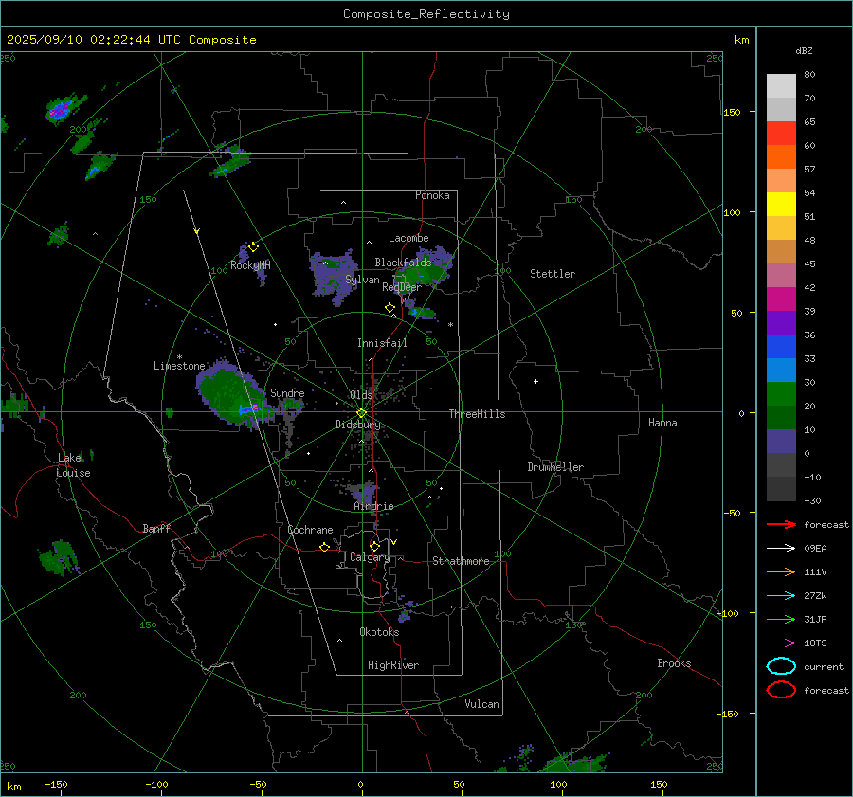Click the Ponoka city label
853x797 pixels.
pyautogui.click(x=432, y=195)
